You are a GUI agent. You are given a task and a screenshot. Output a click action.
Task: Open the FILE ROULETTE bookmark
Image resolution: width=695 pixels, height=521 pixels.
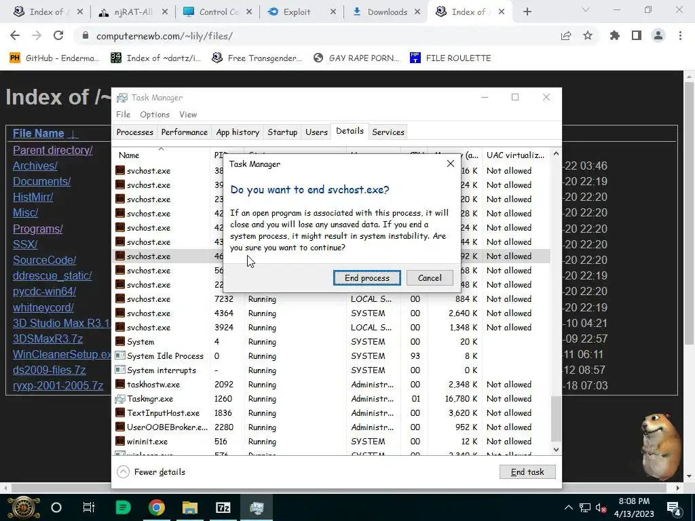coord(451,58)
